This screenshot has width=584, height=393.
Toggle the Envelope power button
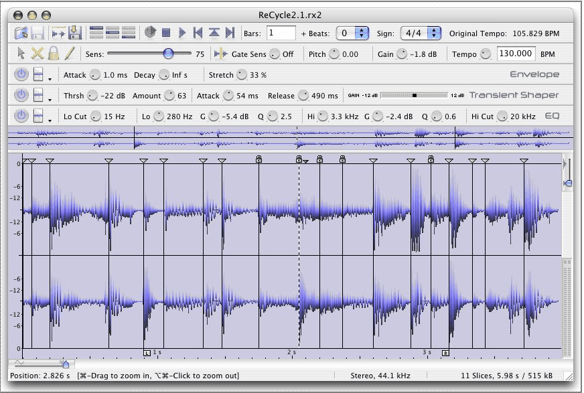[21, 74]
